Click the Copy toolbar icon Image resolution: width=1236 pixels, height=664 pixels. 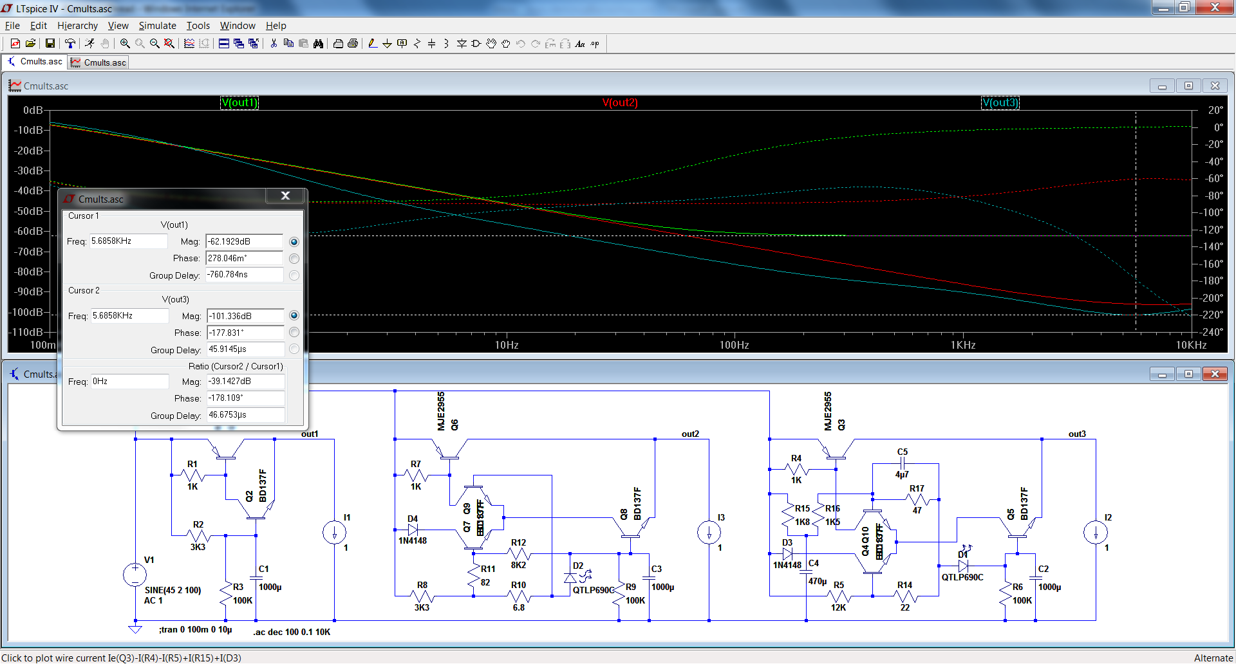tap(288, 44)
